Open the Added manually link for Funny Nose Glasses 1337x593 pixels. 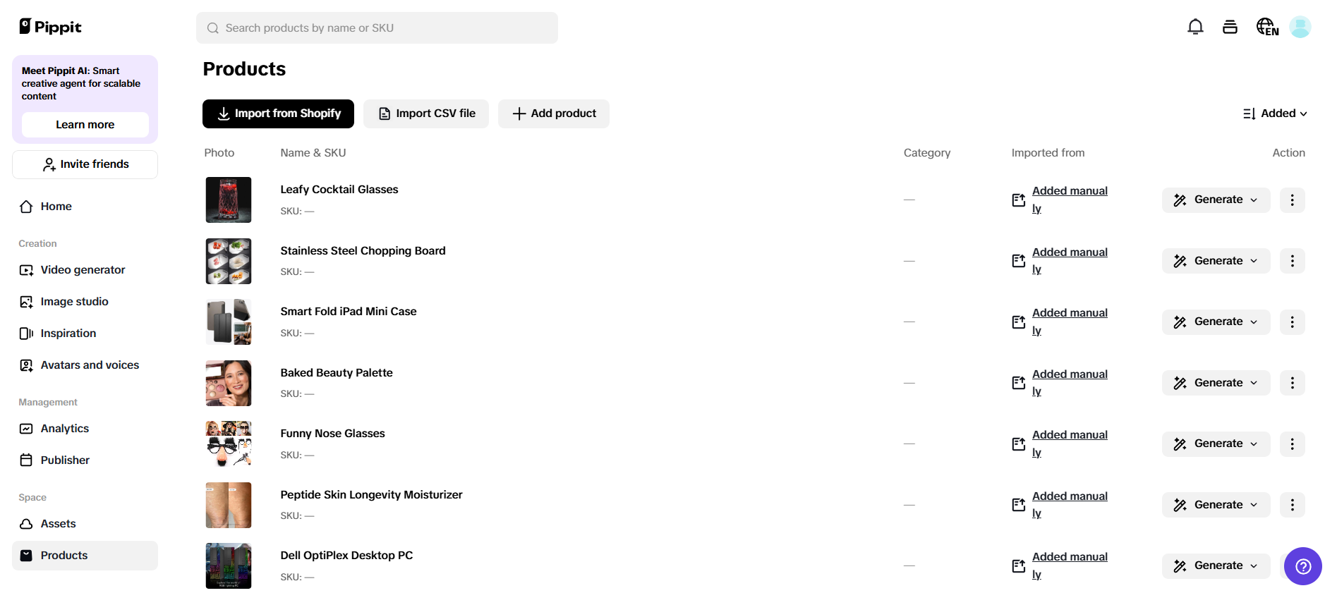pos(1069,443)
